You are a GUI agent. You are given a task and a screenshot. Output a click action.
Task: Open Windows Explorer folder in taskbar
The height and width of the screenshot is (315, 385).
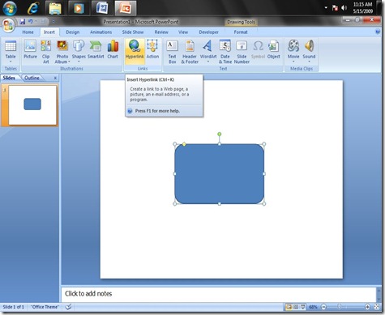[x=55, y=8]
